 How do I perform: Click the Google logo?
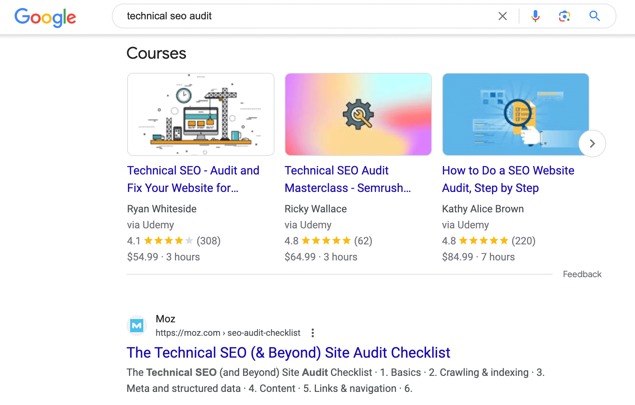coord(45,17)
